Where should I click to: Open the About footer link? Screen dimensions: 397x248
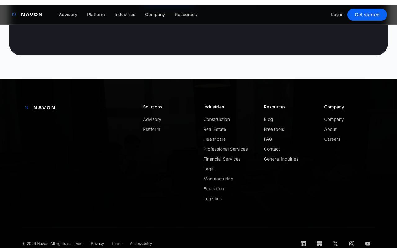(x=330, y=129)
